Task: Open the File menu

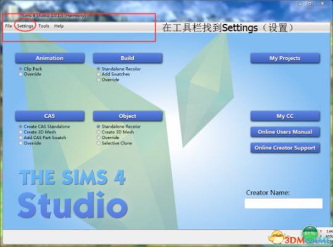Action: point(9,26)
